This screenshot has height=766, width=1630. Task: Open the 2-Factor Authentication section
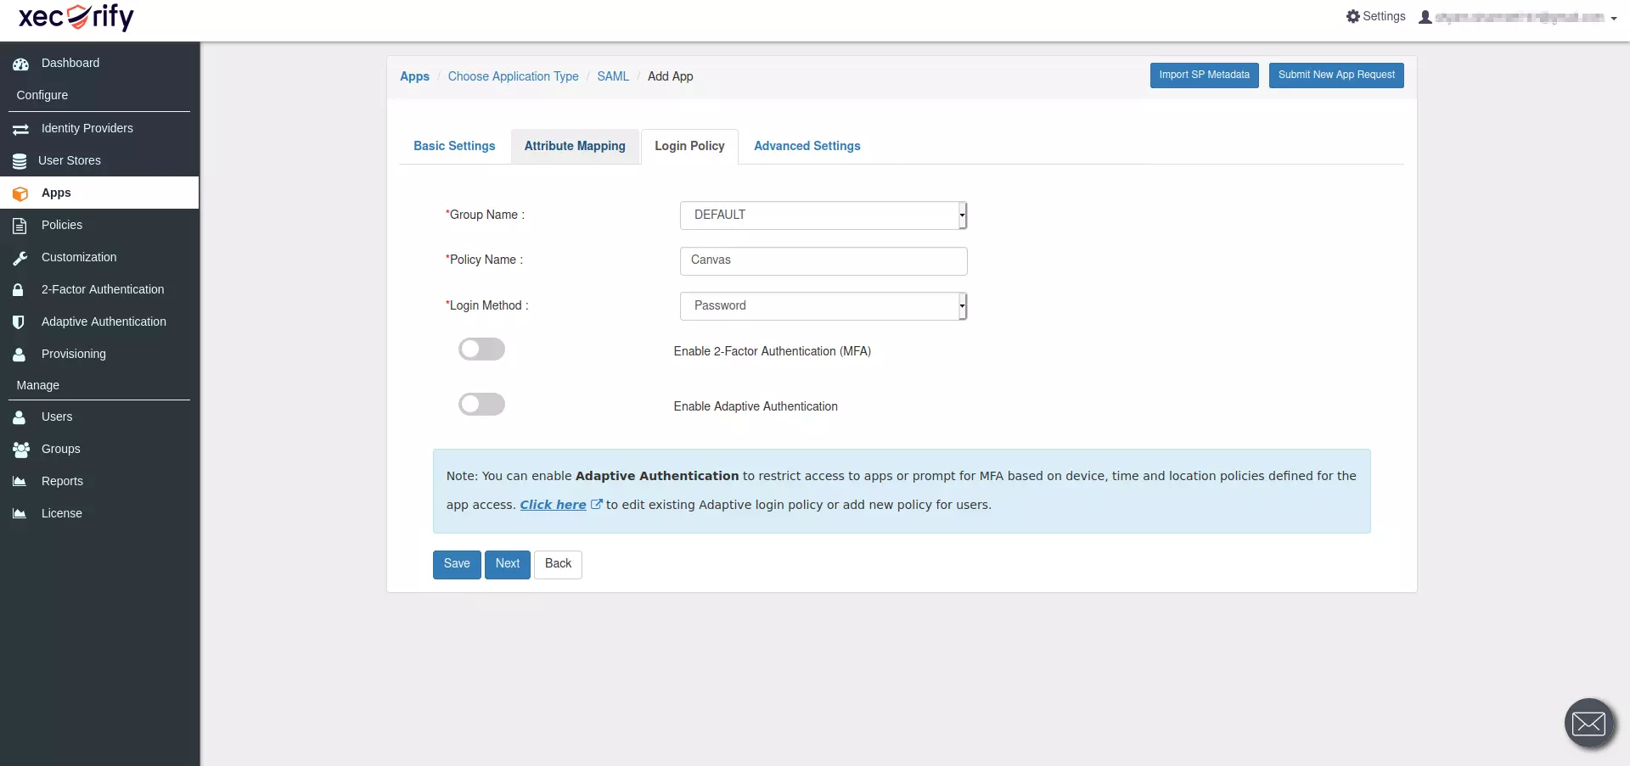tap(102, 289)
